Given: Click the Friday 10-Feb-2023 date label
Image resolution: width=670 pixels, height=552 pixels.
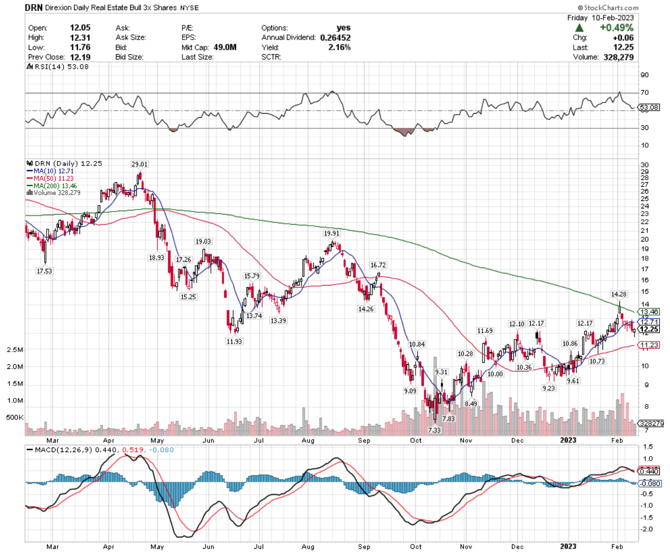Looking at the screenshot, I should [600, 18].
